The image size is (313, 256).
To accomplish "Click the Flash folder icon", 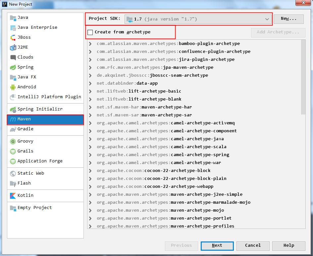I will tap(13, 184).
